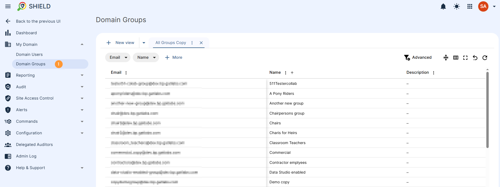Click the Email column header
The image size is (500, 187).
pyautogui.click(x=116, y=72)
